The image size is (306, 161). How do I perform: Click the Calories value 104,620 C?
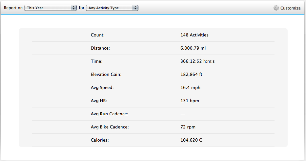191,140
